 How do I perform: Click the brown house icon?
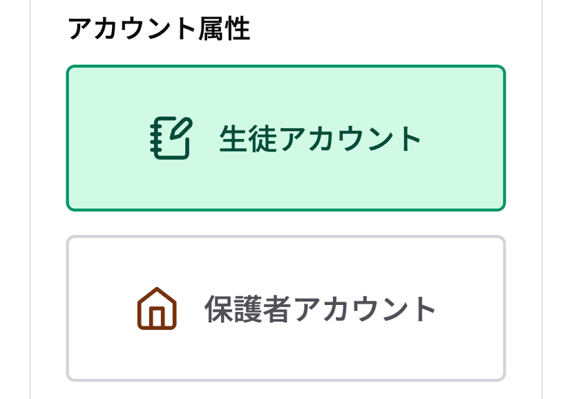click(x=157, y=308)
